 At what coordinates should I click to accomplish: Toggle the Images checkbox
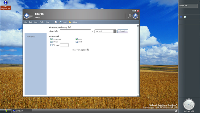click(51, 42)
